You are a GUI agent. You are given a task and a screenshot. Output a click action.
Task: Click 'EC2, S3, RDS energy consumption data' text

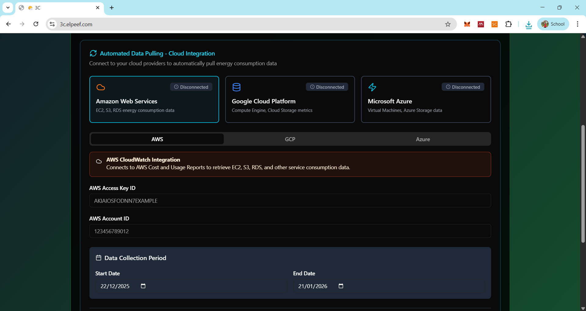(x=135, y=110)
